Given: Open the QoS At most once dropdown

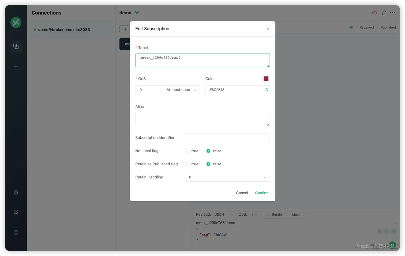Looking at the screenshot, I should click(x=167, y=90).
